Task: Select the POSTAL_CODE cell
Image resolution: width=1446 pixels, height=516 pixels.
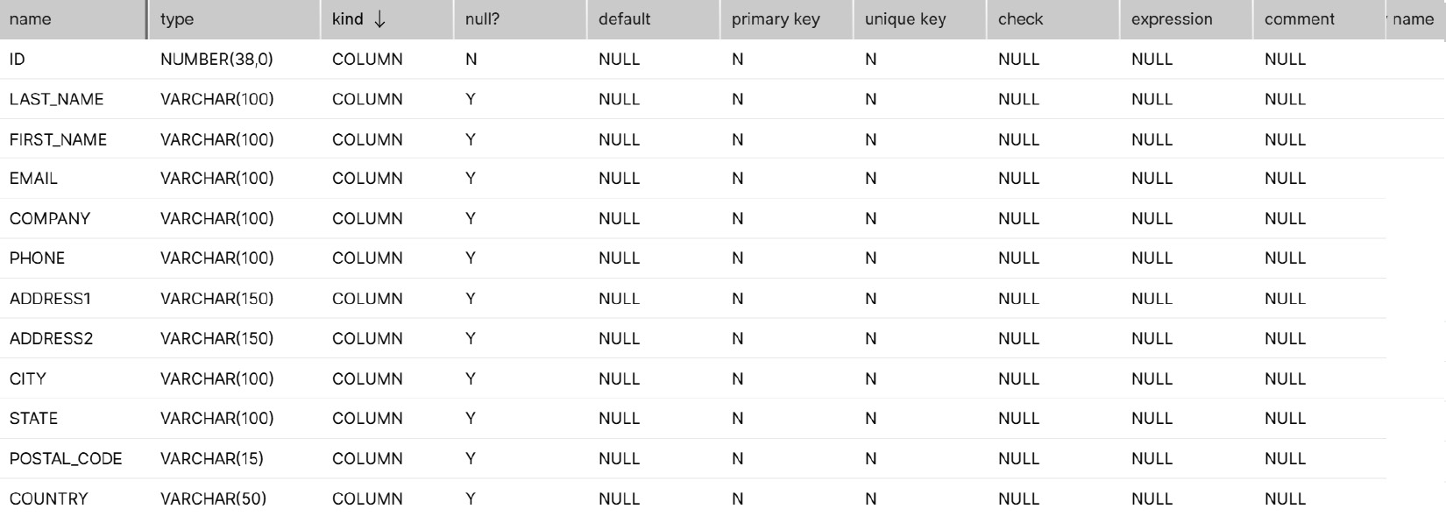Action: point(74,458)
